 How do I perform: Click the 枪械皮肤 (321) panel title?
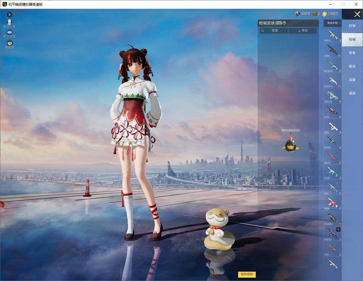click(270, 23)
